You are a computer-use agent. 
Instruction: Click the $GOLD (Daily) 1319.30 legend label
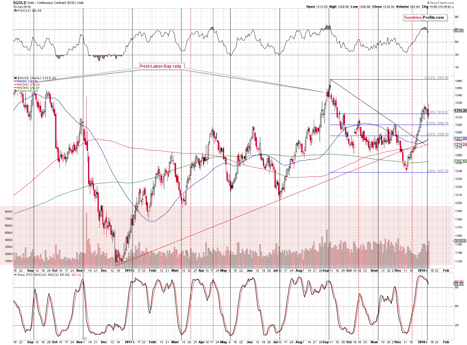pos(35,78)
